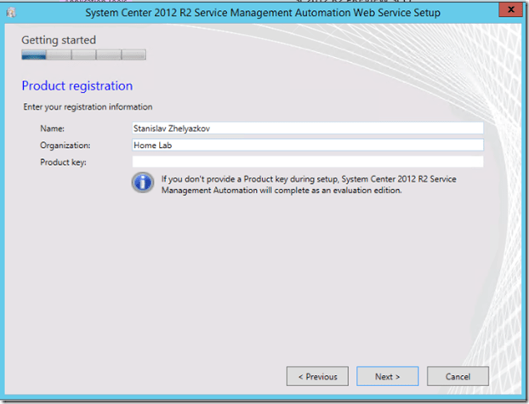
Task: Click the Organization label
Action: (x=65, y=145)
